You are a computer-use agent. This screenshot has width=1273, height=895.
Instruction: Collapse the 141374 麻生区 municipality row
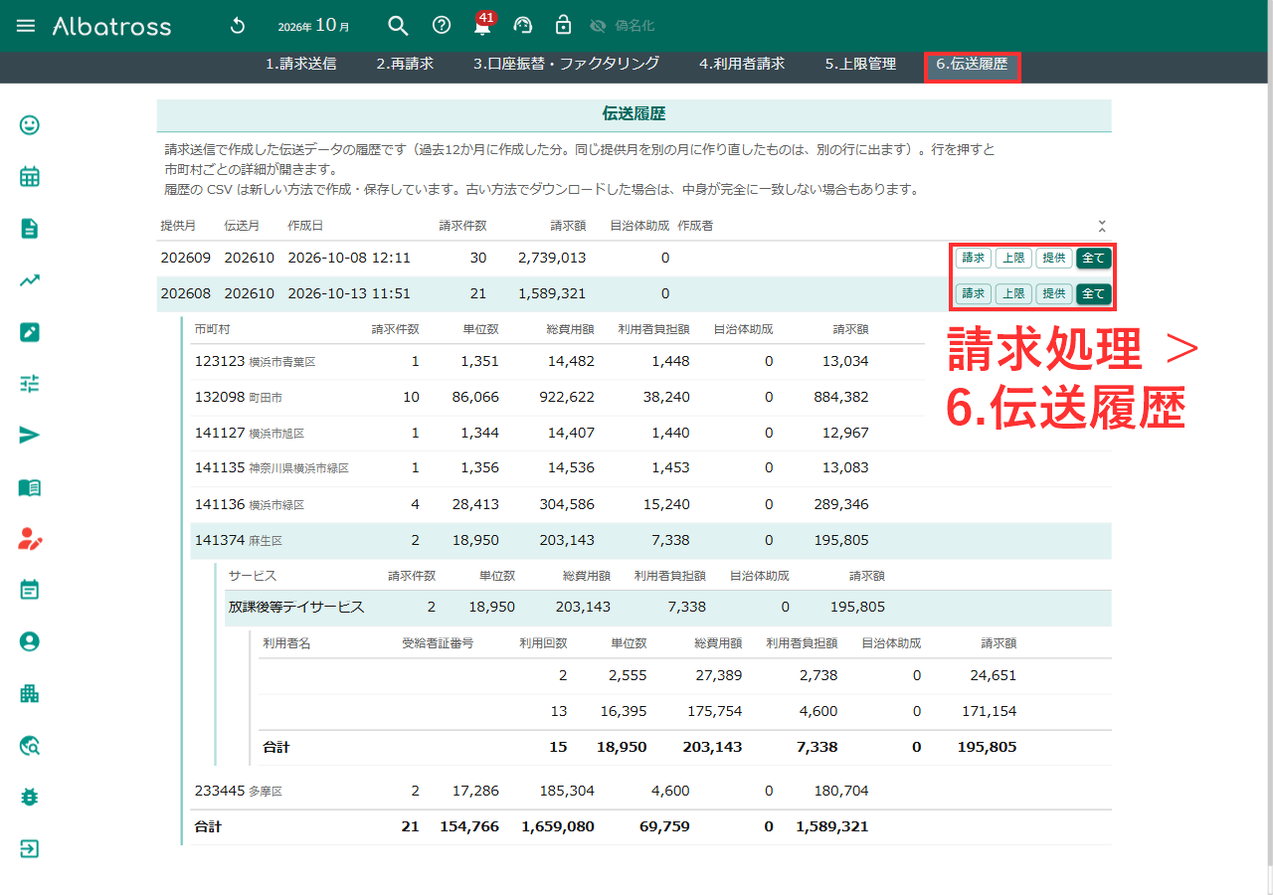click(651, 541)
